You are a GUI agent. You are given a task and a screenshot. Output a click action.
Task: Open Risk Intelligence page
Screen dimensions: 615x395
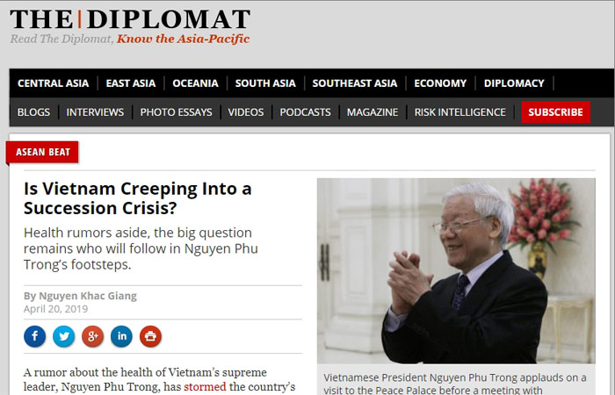coord(460,112)
